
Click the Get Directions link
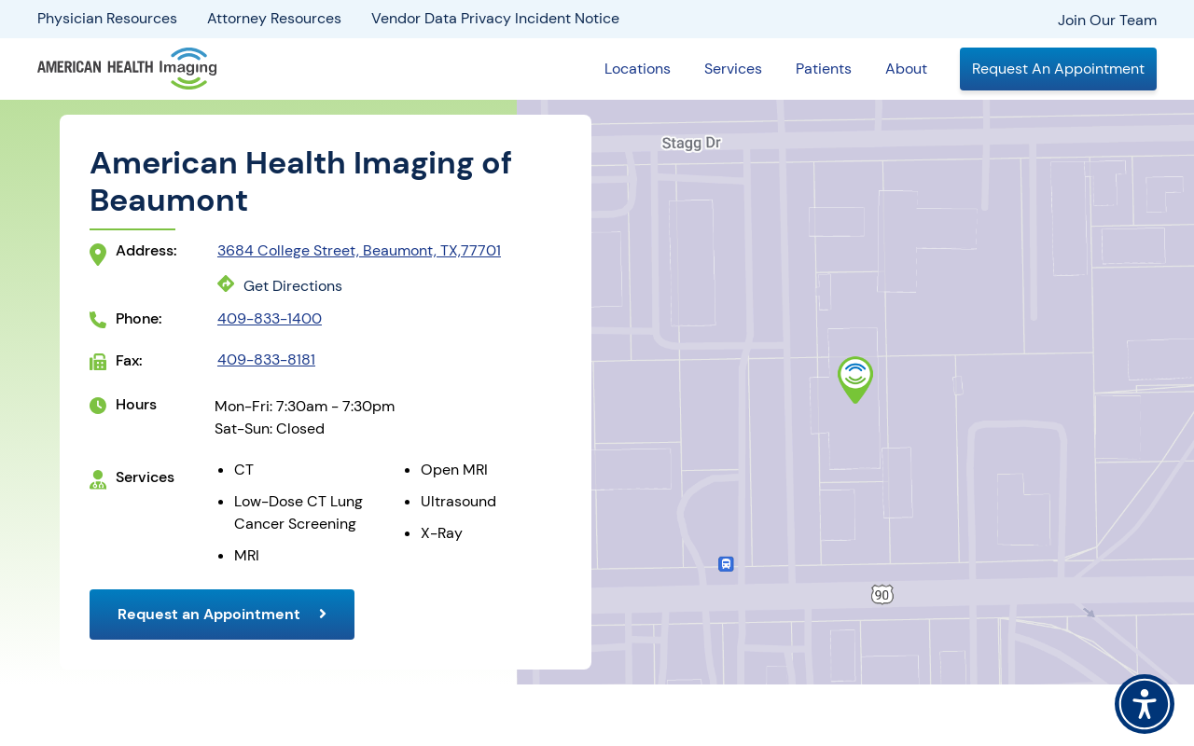coord(293,286)
